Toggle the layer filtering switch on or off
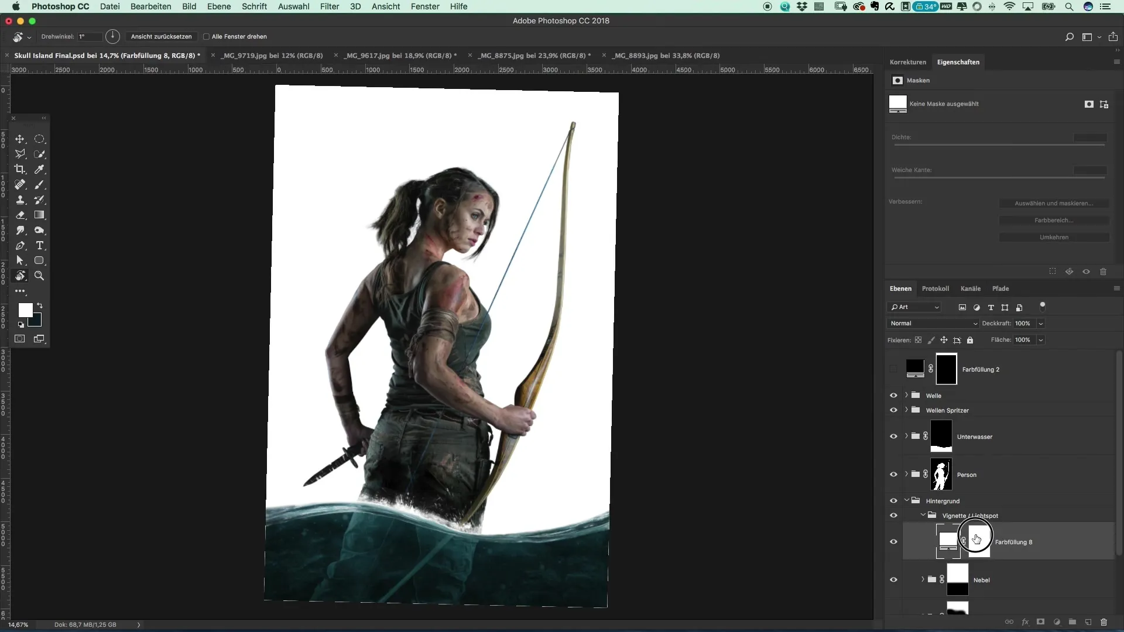This screenshot has width=1124, height=632. [x=1043, y=306]
